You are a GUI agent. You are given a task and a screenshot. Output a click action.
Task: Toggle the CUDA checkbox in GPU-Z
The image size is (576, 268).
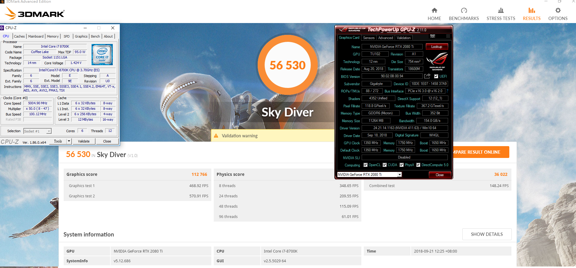384,165
